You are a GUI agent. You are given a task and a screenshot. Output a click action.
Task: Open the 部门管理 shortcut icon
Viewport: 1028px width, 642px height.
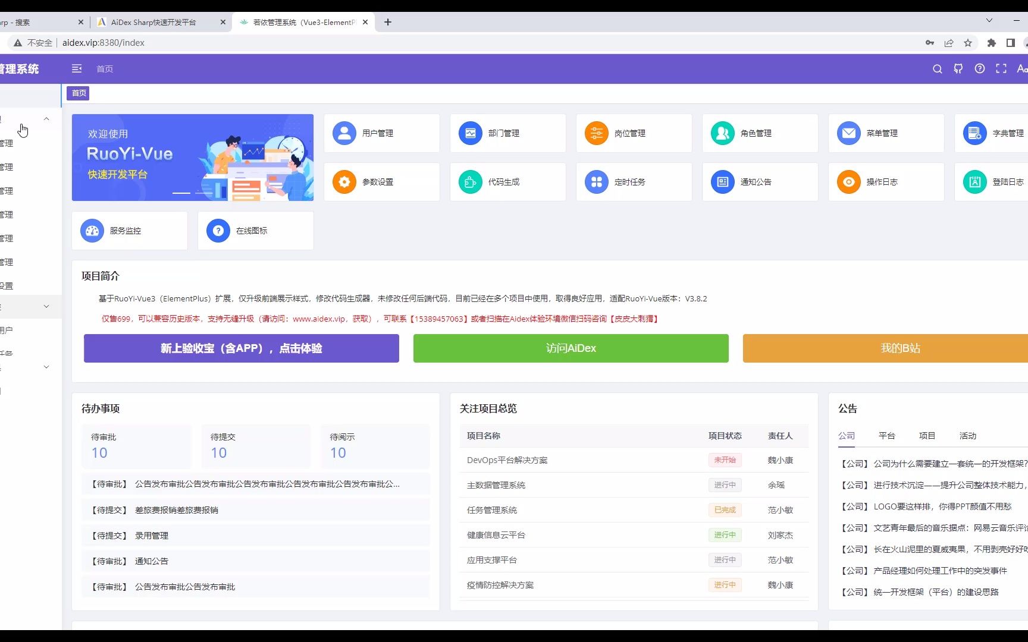(471, 133)
